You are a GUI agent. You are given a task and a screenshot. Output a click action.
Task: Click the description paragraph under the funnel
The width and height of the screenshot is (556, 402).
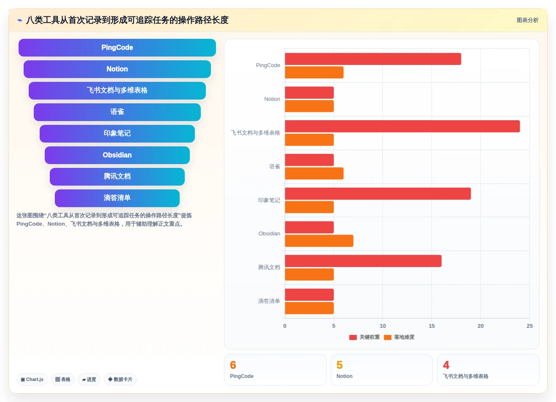[x=104, y=220]
